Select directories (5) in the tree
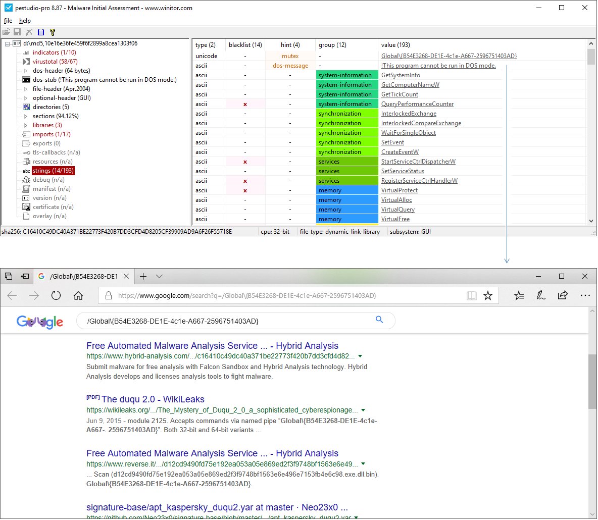The height and width of the screenshot is (520, 598). 51,107
